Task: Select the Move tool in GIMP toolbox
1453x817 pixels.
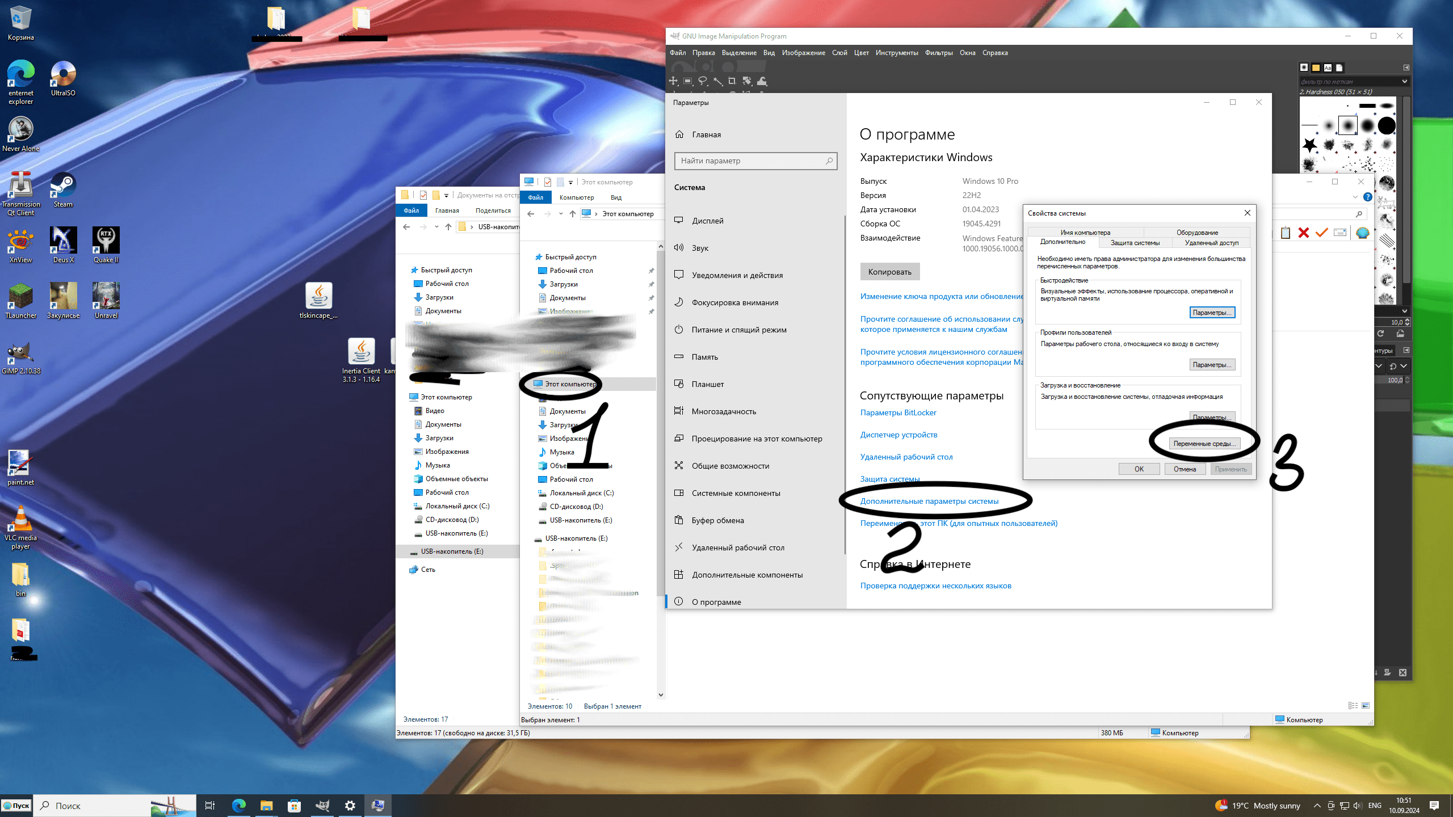Action: click(673, 81)
